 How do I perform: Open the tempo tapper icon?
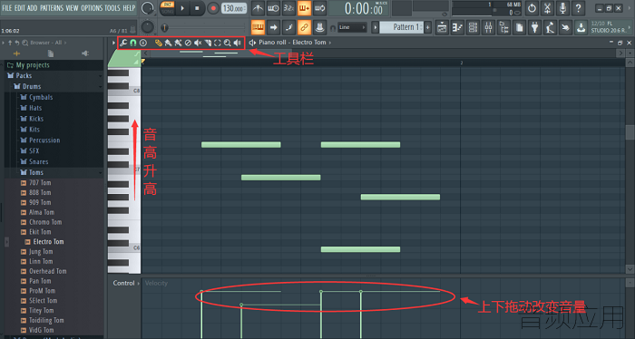(550, 27)
